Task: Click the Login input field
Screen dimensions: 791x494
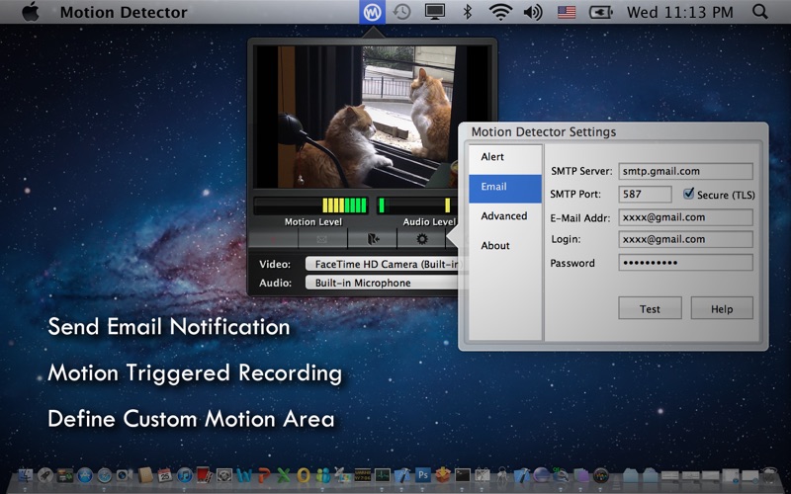Action: tap(685, 239)
